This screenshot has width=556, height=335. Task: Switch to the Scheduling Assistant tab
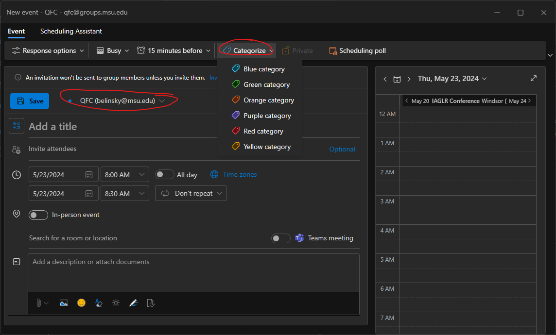71,31
